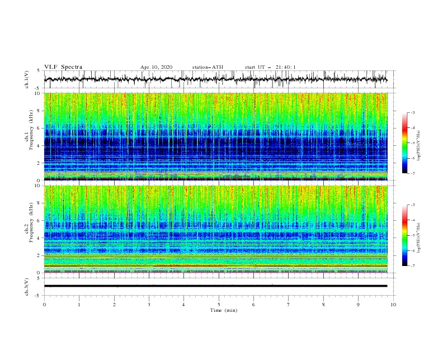
Task: Click the '8' kHz tick of ch.1 spectrogram
Action: 39,111
